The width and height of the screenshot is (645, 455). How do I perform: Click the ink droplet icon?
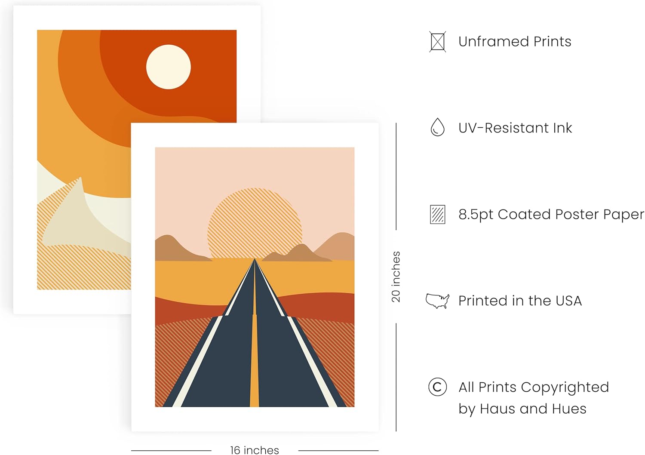point(437,127)
